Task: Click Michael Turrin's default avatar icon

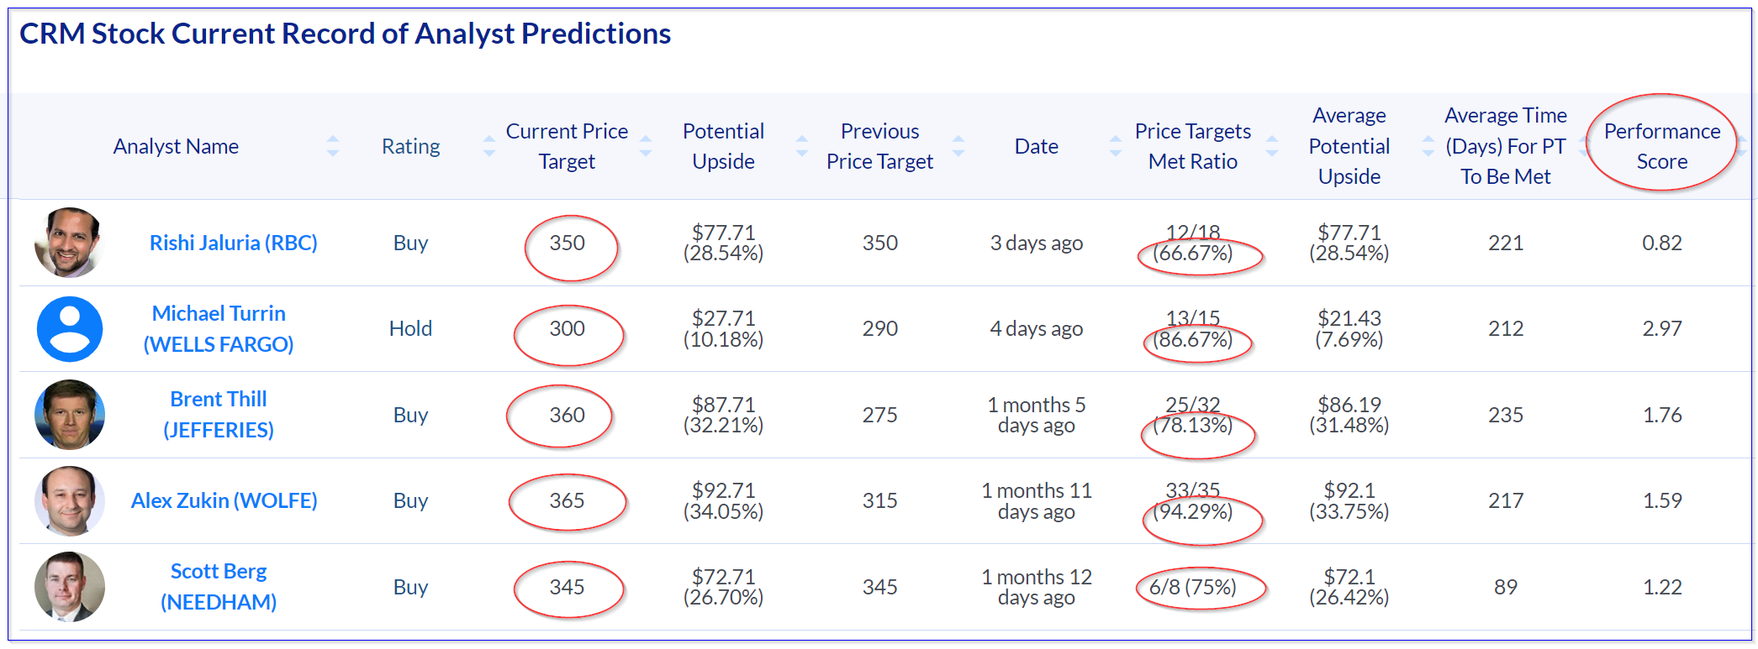Action: point(70,329)
